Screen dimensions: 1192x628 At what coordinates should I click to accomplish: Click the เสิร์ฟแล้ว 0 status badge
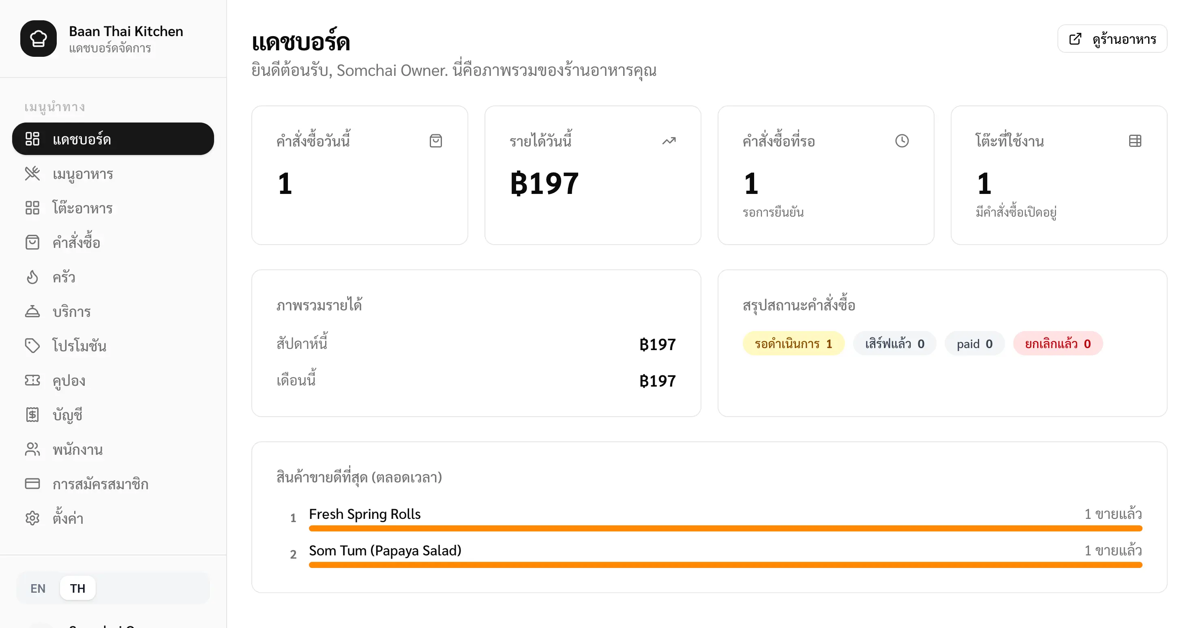(x=894, y=344)
